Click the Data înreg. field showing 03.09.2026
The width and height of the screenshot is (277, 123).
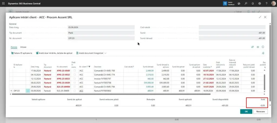(x=101, y=27)
